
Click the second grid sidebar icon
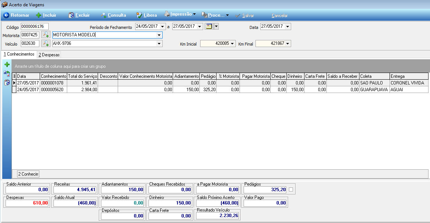point(7,74)
